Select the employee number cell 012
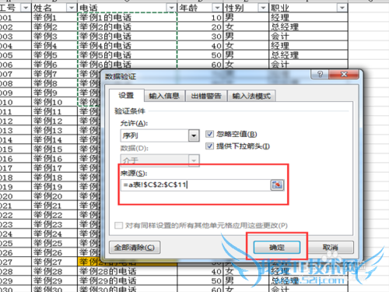This screenshot has height=292, width=389. click(16, 121)
